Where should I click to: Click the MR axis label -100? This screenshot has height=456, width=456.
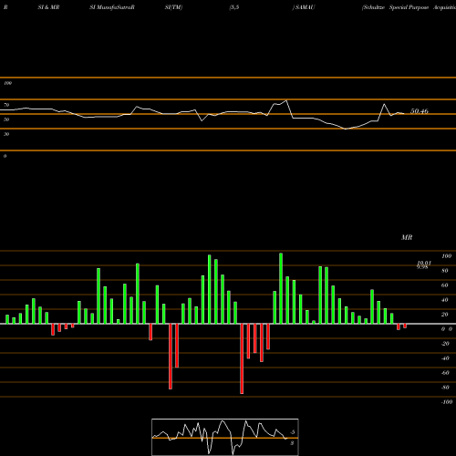click(447, 402)
